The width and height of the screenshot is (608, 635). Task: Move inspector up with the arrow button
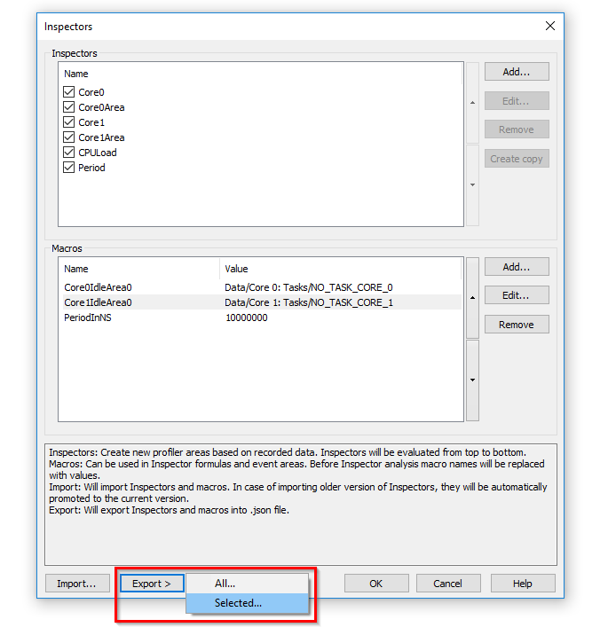(x=472, y=102)
